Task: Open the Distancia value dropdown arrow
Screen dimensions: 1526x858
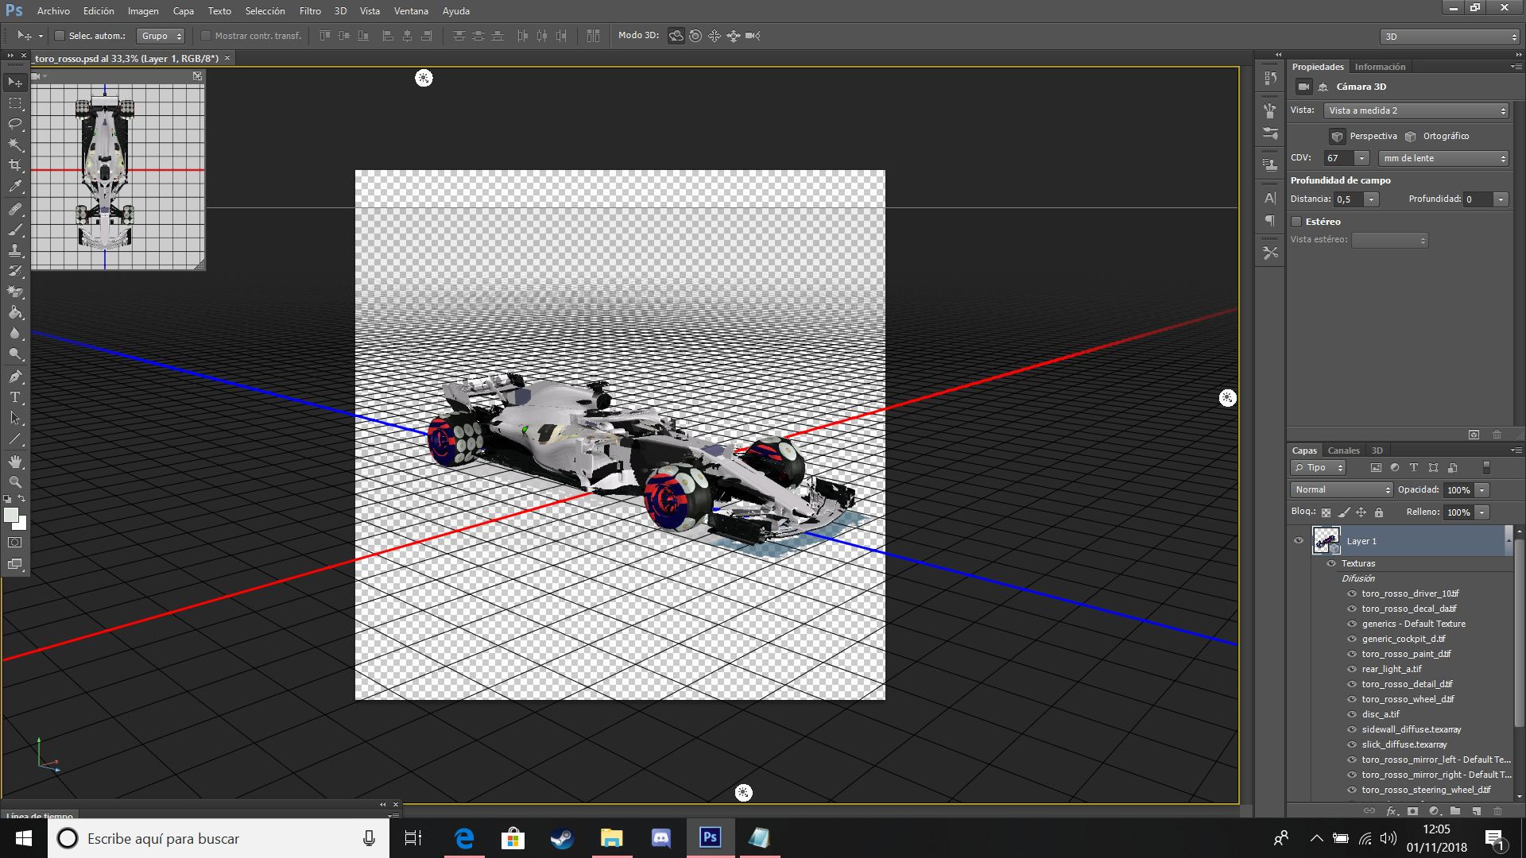Action: (x=1371, y=199)
